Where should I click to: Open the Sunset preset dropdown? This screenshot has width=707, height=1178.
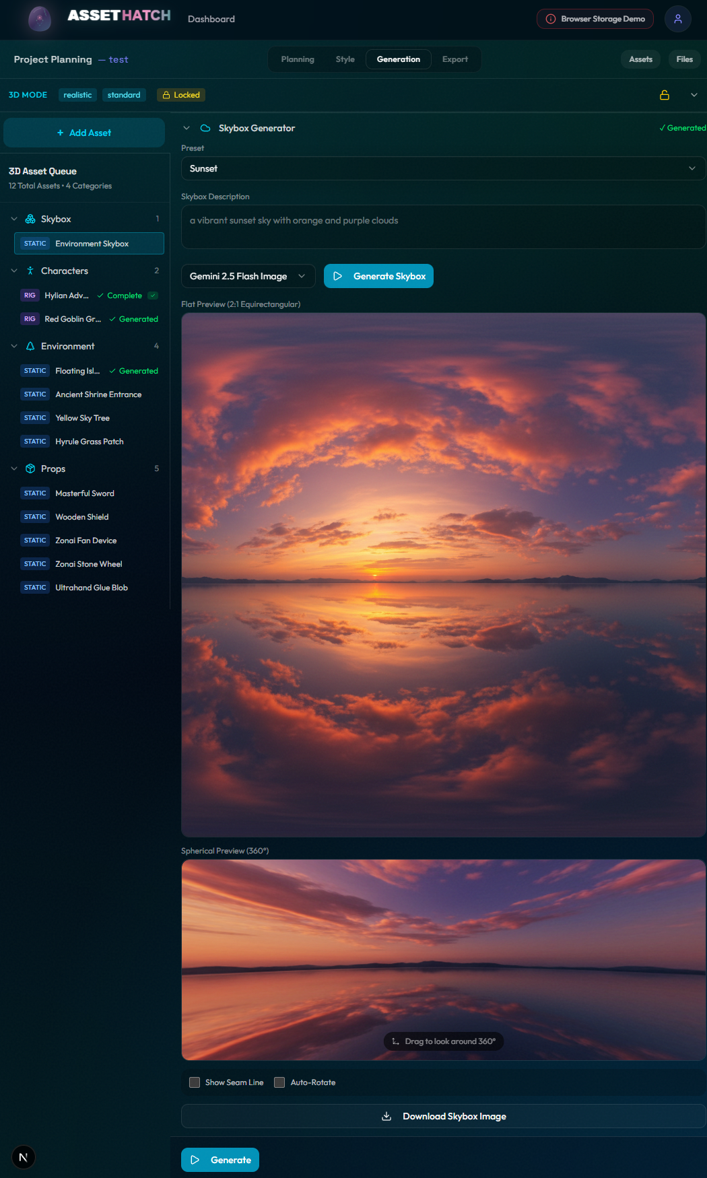point(443,168)
